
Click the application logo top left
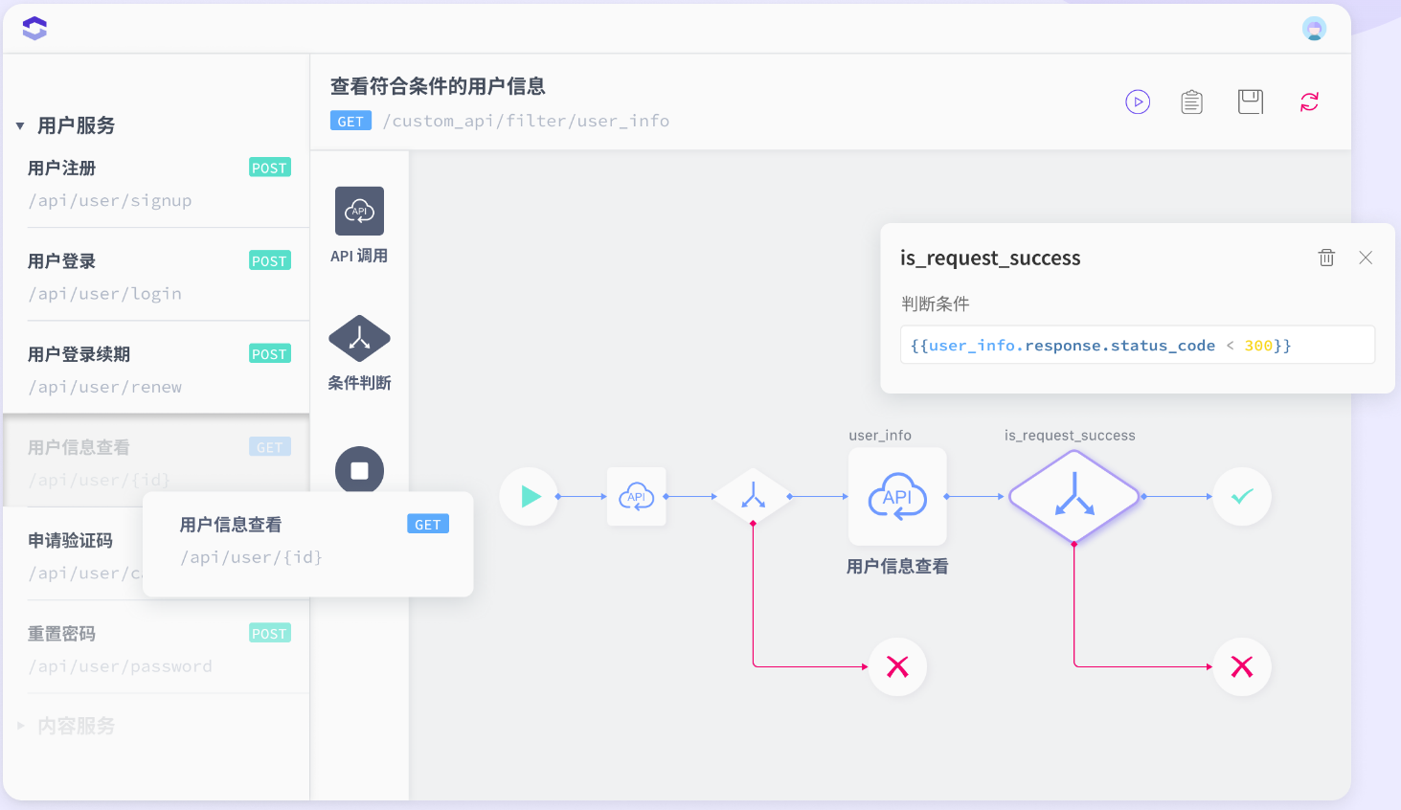click(x=34, y=28)
